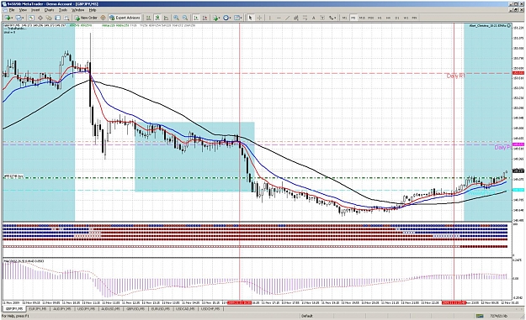
Task: Switch to the AUDUSD,M5 chart tab
Action: (109, 309)
